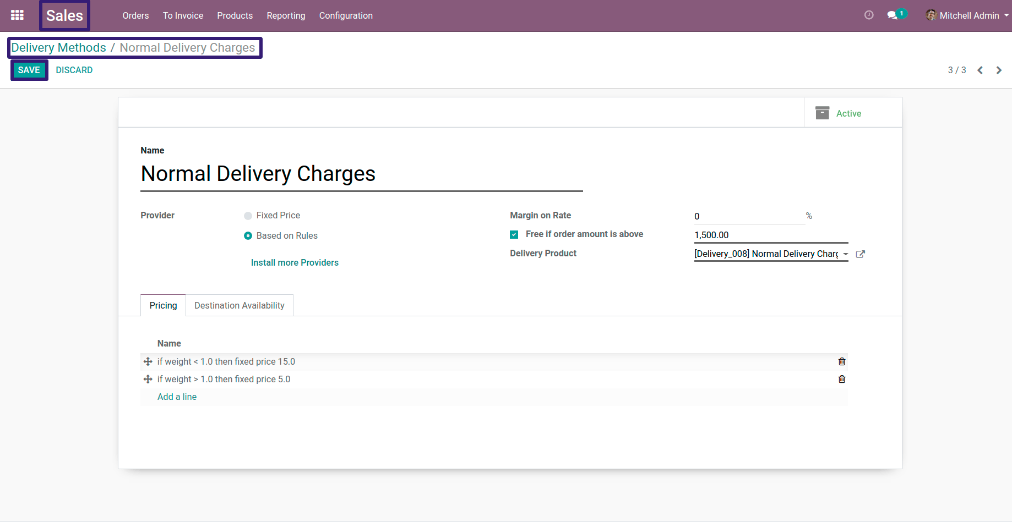Image resolution: width=1012 pixels, height=522 pixels.
Task: Click the Active archive box icon
Action: (x=822, y=113)
